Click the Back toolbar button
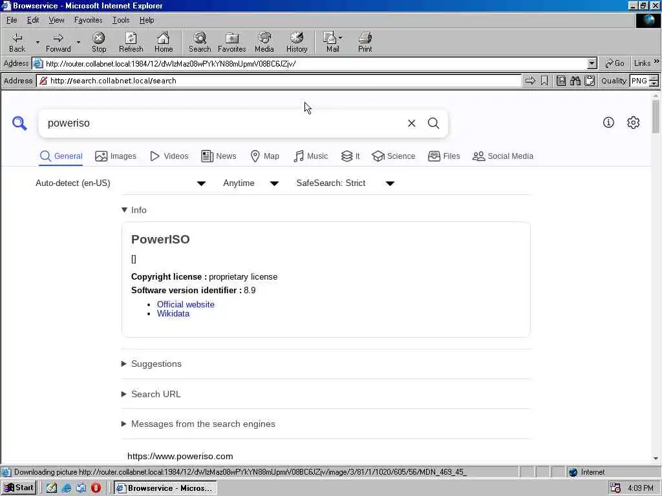 pyautogui.click(x=17, y=42)
